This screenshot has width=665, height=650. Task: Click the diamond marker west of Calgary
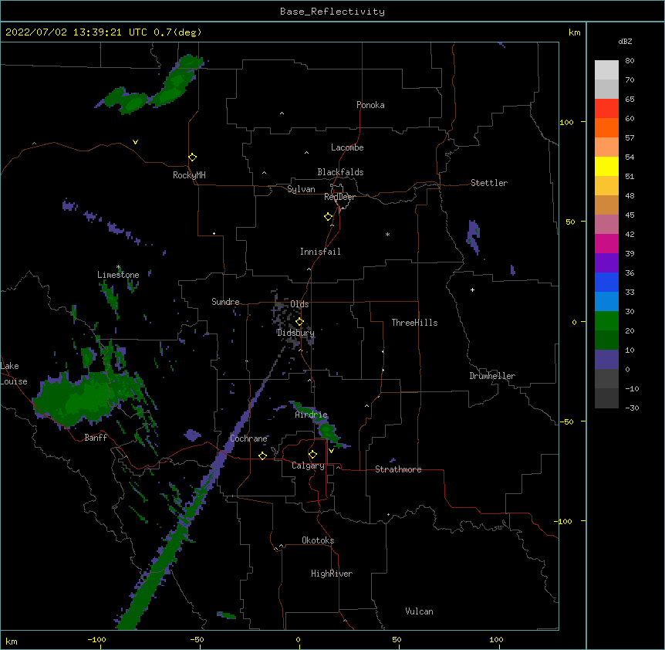coord(262,455)
